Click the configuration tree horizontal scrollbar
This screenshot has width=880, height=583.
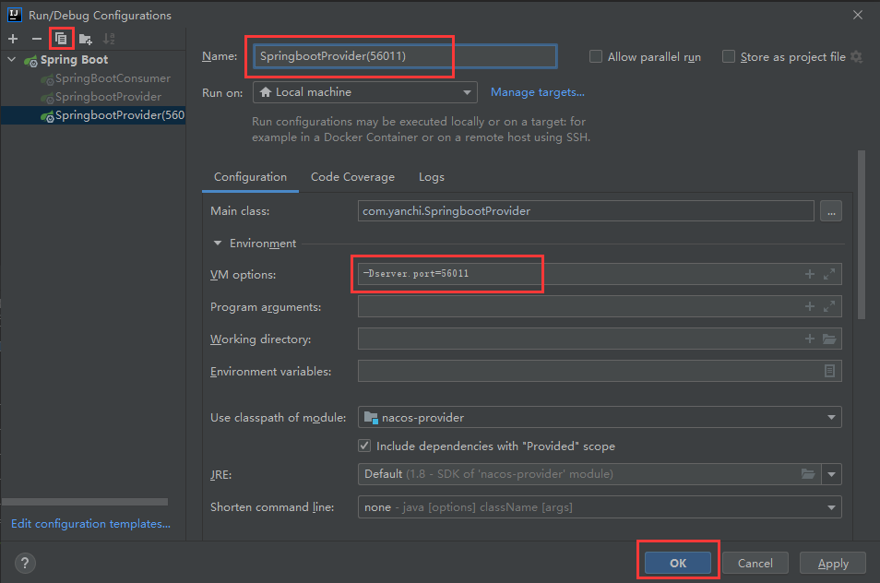[85, 502]
